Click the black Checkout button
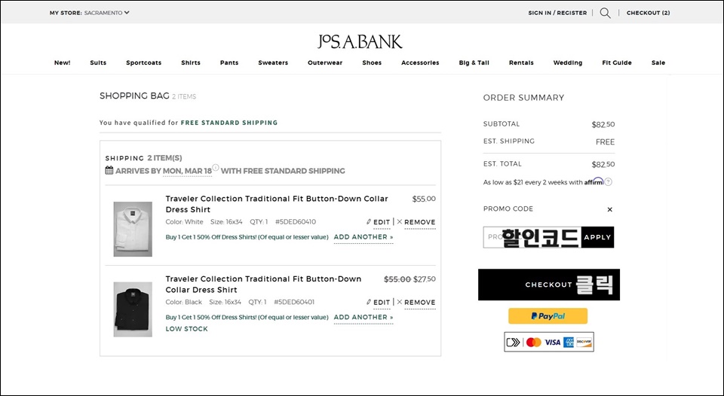The image size is (724, 396). (x=549, y=285)
